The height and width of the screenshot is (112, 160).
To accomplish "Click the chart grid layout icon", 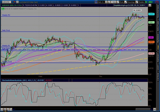I will click(2, 109).
